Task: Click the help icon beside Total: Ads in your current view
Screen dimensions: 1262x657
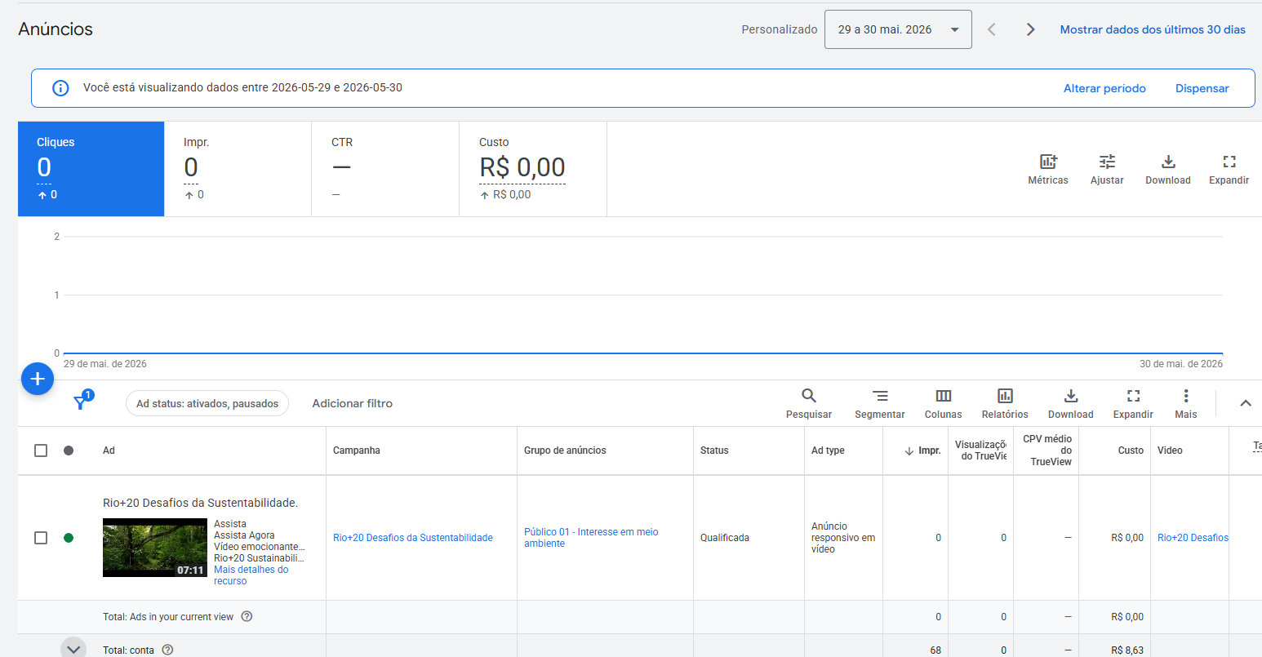Action: pos(247,616)
